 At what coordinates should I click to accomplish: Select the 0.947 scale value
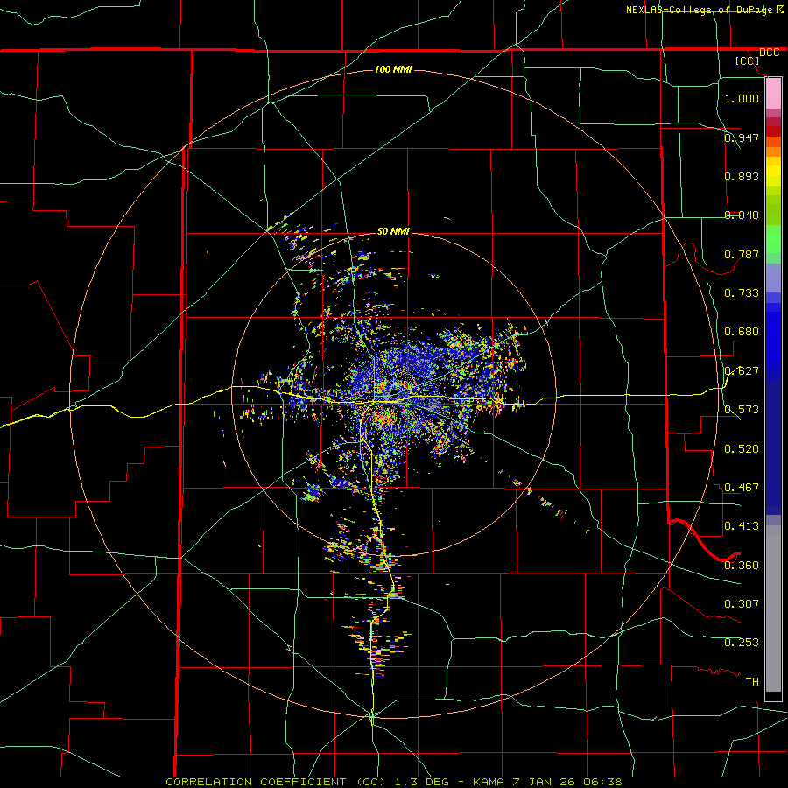(742, 137)
